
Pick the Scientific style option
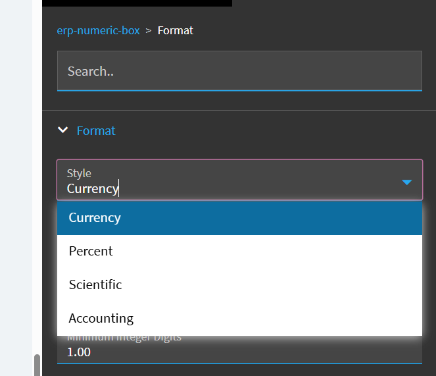(x=95, y=285)
